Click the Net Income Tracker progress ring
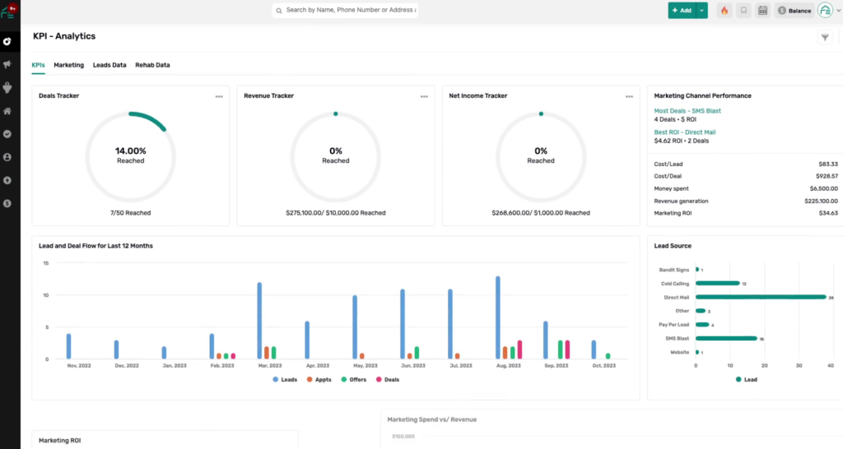The width and height of the screenshot is (843, 449). coord(541,157)
